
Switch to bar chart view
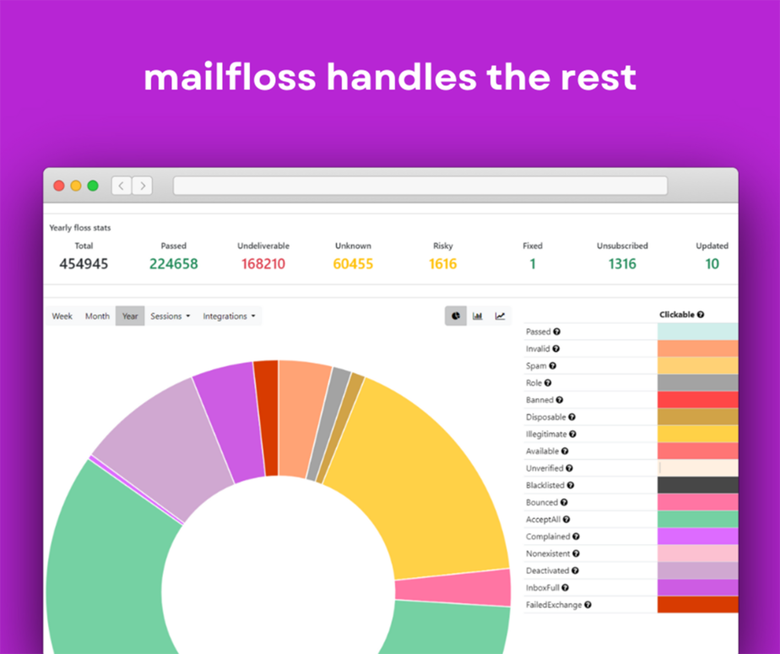click(478, 316)
